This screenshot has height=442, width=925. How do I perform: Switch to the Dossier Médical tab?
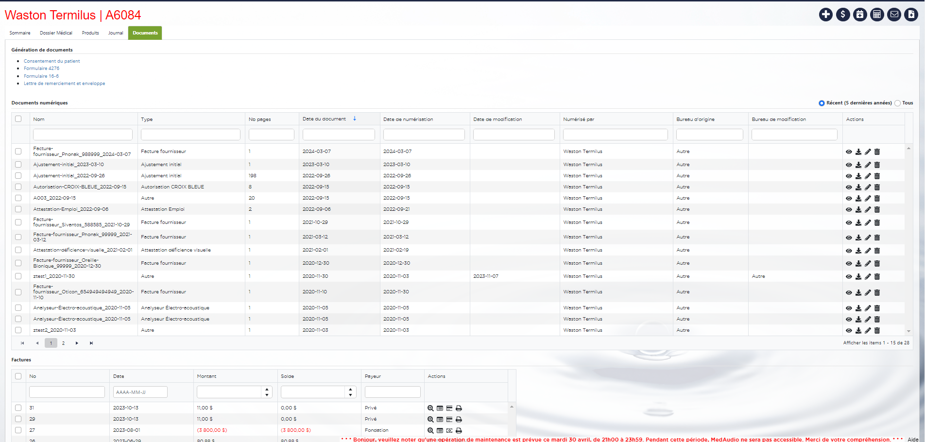[x=56, y=33]
